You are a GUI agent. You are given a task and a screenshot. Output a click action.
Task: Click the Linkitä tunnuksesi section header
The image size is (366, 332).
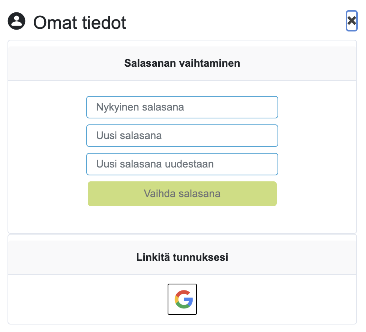coord(182,257)
